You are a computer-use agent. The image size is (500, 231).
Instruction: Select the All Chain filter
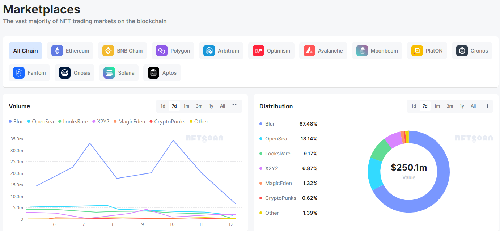pyautogui.click(x=25, y=51)
